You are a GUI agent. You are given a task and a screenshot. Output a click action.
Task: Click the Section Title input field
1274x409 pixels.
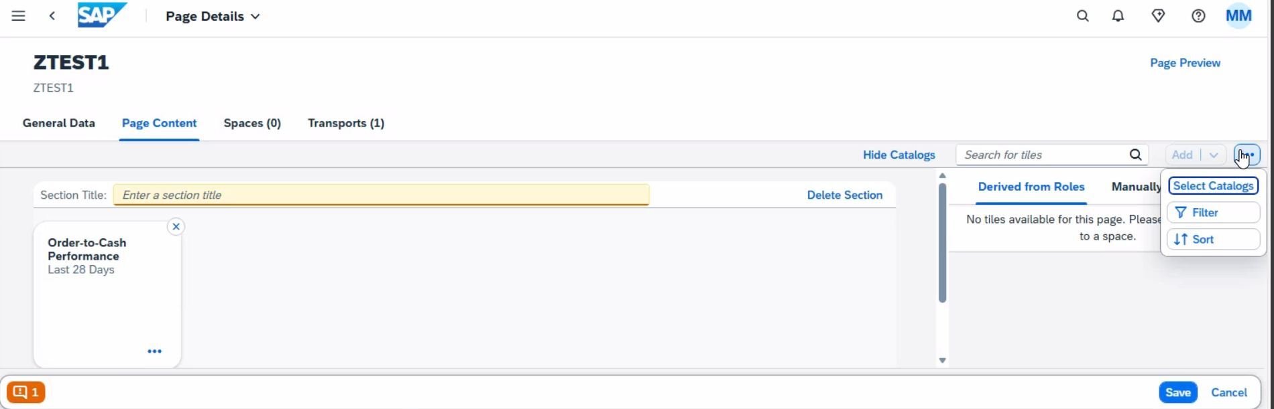(381, 195)
